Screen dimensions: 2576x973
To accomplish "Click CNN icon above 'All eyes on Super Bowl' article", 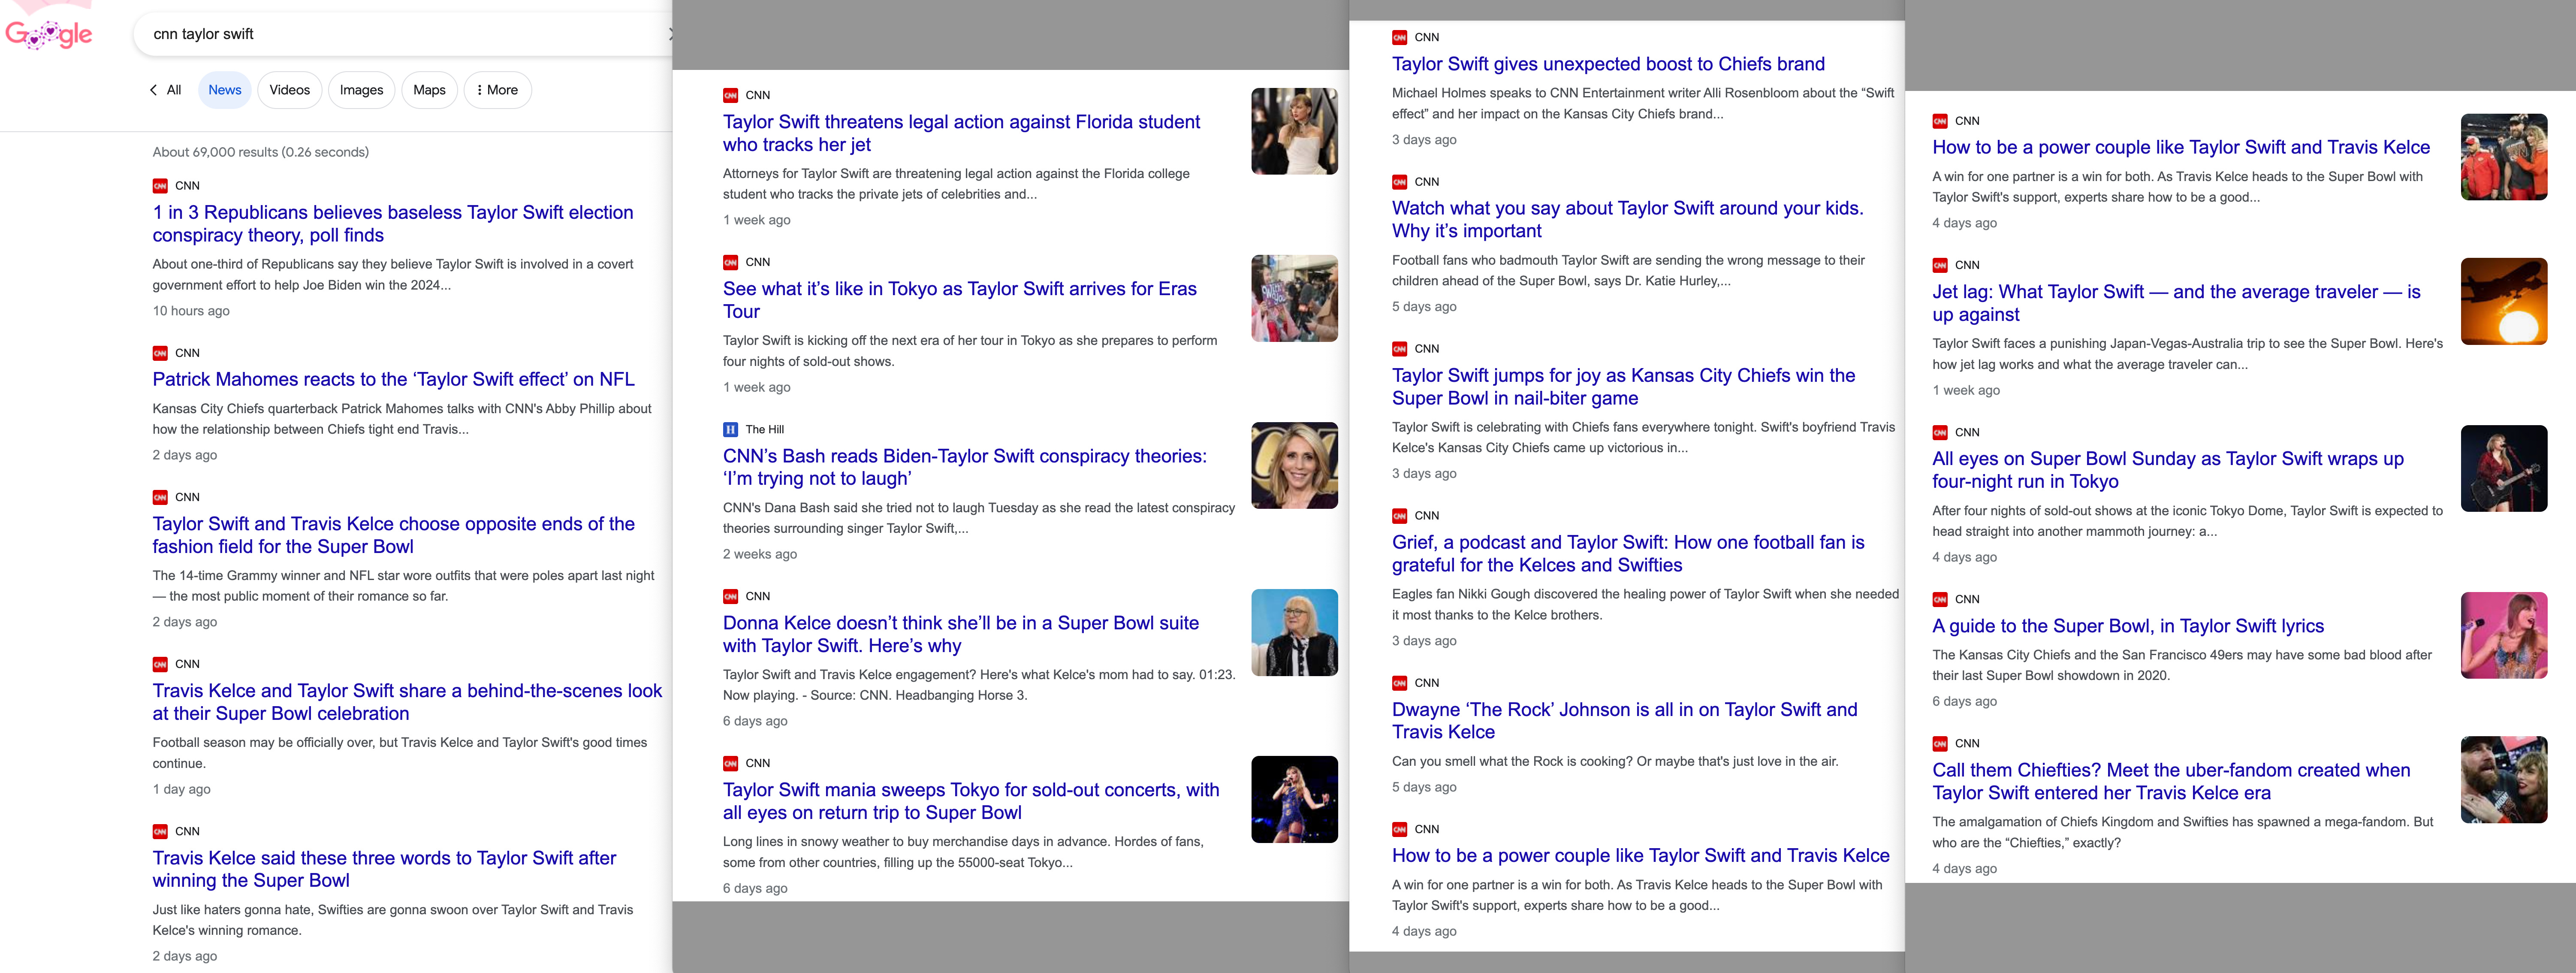I will coord(1940,432).
